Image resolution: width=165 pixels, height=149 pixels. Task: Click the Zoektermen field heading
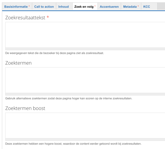tap(18, 63)
